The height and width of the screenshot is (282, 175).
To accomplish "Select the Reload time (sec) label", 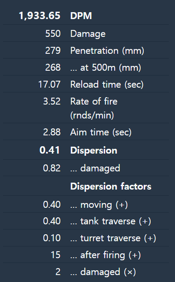I will pos(107,85).
